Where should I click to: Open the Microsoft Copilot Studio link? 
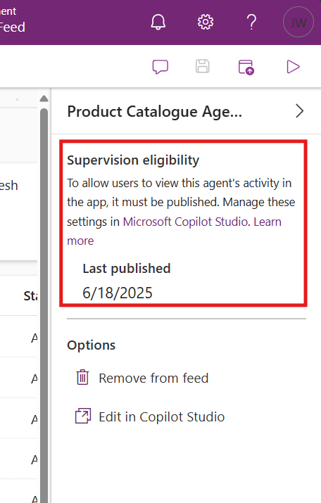(185, 222)
